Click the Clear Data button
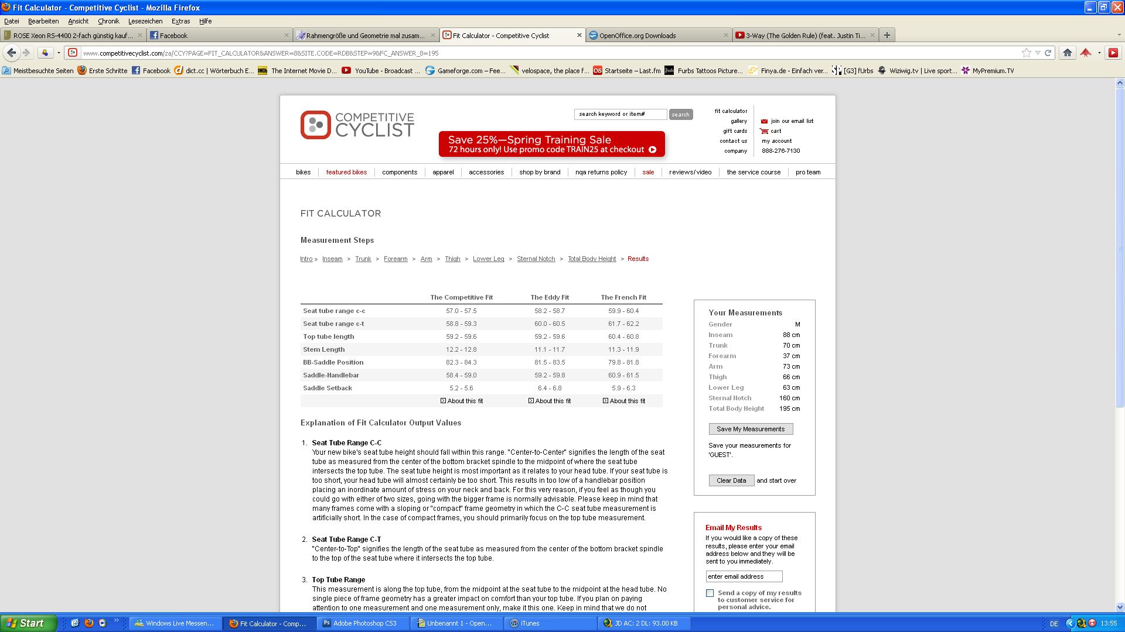 click(x=731, y=480)
